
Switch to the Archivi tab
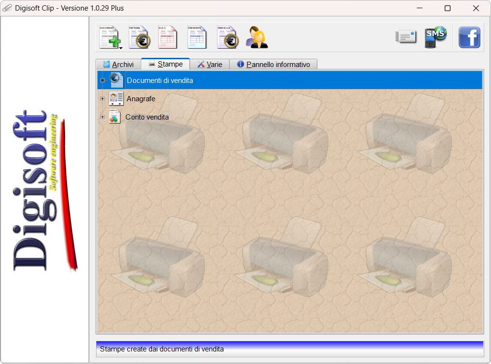118,65
